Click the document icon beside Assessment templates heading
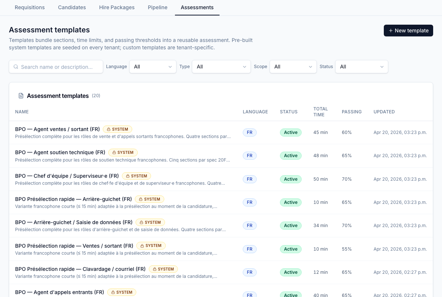442x297 pixels. coord(21,96)
